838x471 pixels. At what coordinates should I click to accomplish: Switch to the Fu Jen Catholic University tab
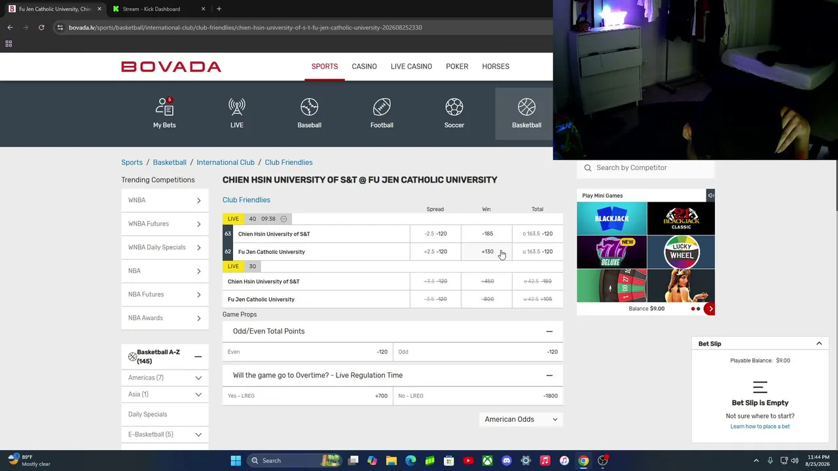point(54,9)
